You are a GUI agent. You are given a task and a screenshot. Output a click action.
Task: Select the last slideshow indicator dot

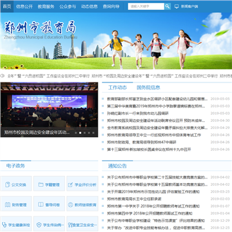pos(93,133)
